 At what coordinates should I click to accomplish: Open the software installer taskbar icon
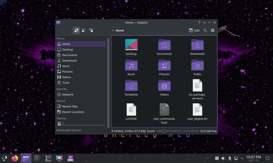pyautogui.click(x=70, y=158)
